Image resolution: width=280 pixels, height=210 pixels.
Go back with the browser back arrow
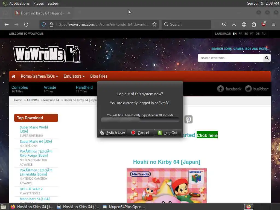[7, 24]
